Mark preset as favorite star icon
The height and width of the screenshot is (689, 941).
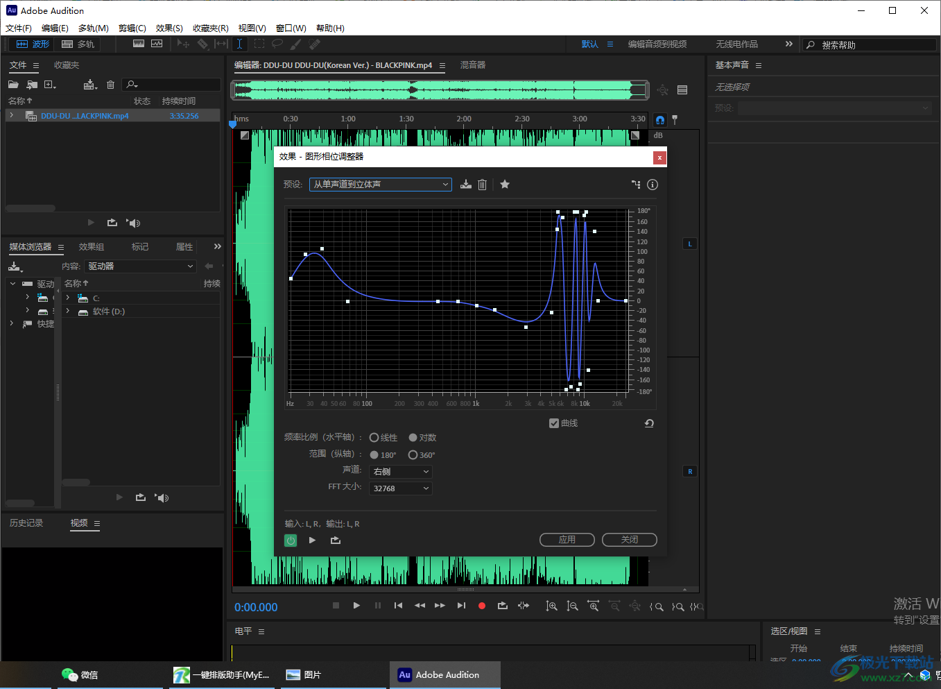tap(505, 185)
